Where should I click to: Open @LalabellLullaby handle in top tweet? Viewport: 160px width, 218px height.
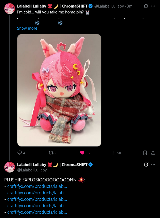point(109,6)
